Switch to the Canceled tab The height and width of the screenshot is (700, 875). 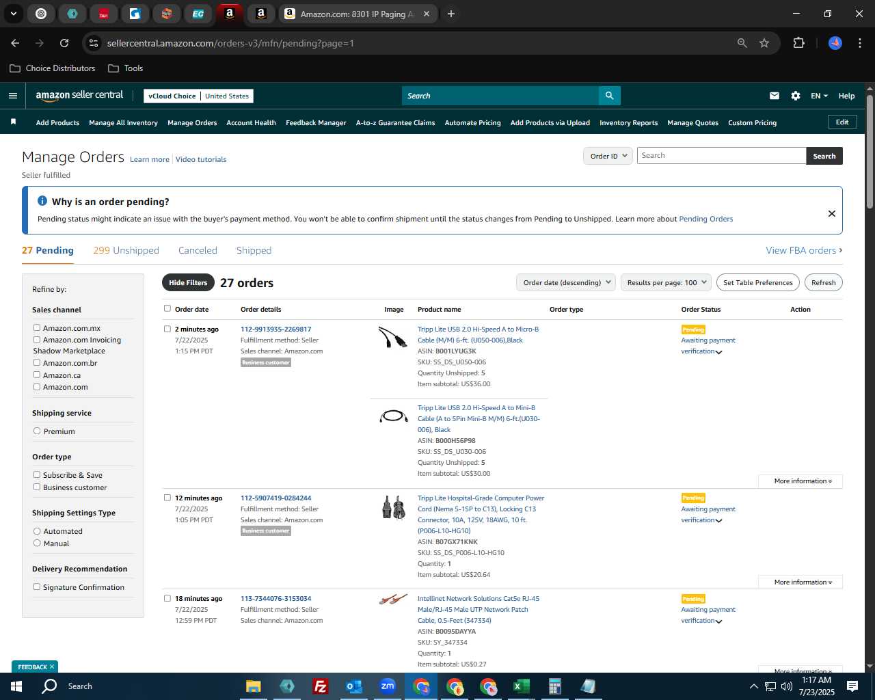[x=198, y=250]
